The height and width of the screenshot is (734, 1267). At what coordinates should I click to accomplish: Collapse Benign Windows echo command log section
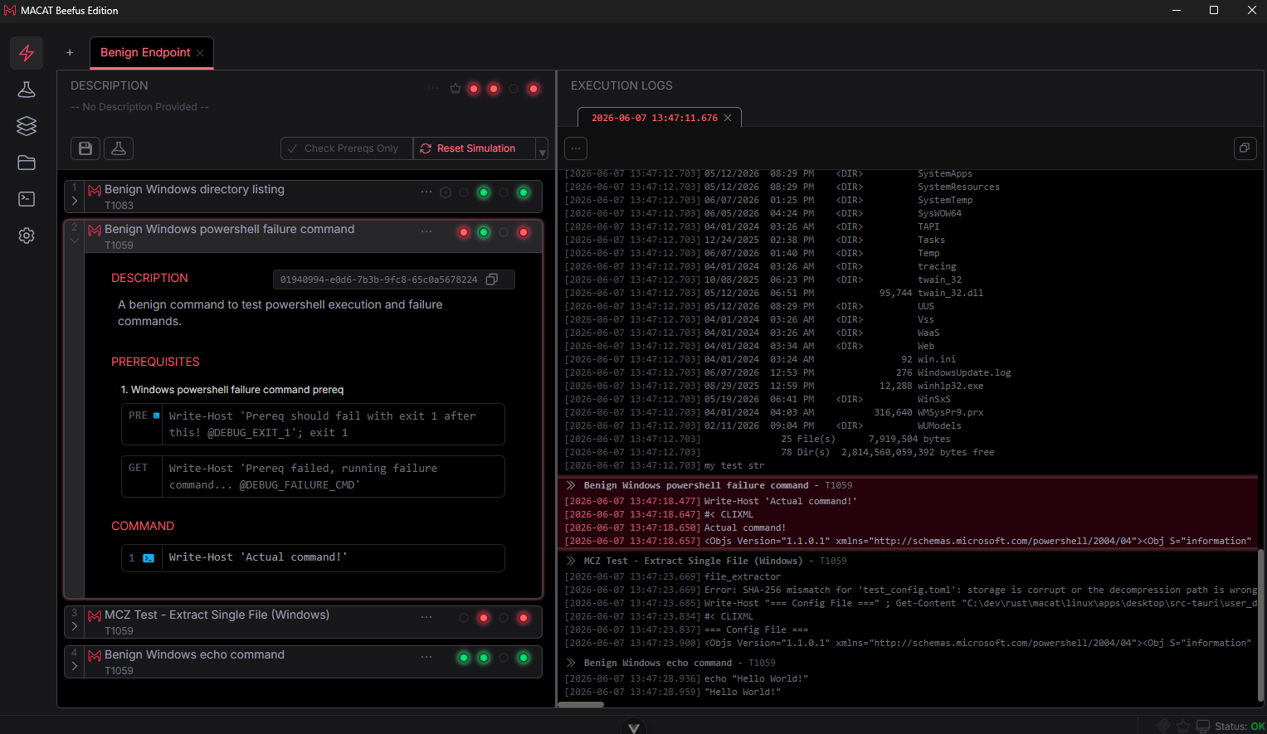pos(571,663)
